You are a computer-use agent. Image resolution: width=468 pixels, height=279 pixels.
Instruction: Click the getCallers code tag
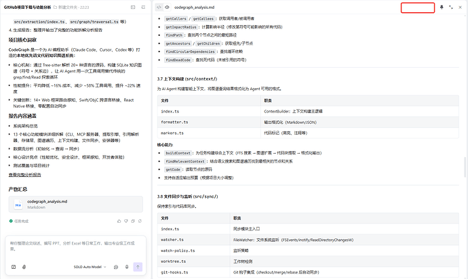pyautogui.click(x=176, y=19)
